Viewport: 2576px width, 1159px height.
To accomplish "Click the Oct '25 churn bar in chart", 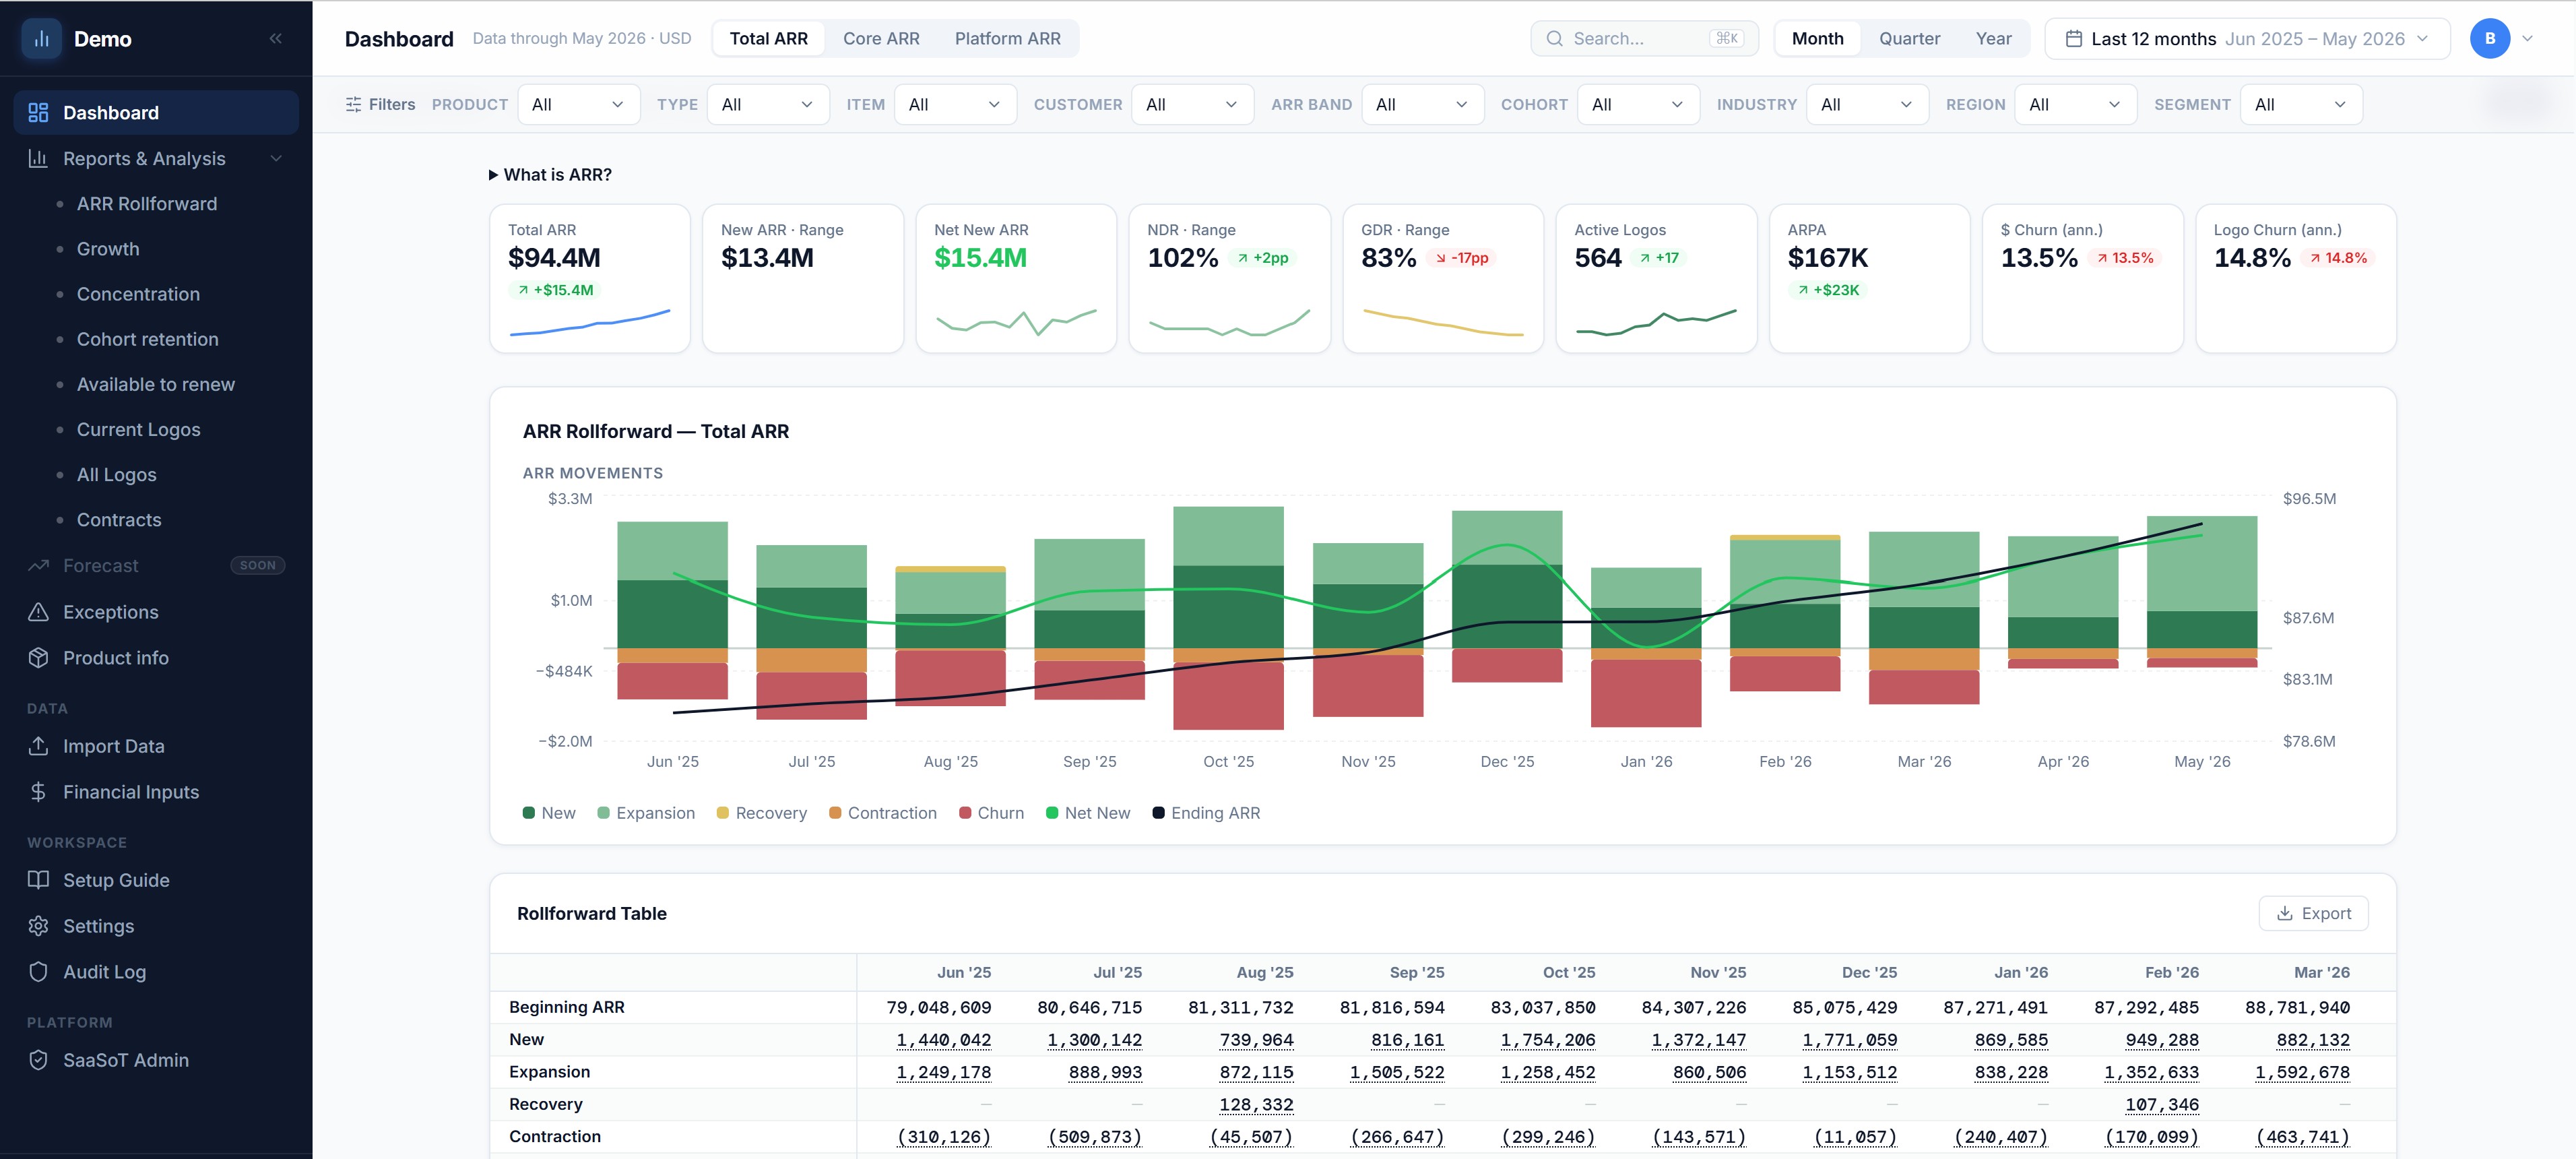I will point(1228,695).
